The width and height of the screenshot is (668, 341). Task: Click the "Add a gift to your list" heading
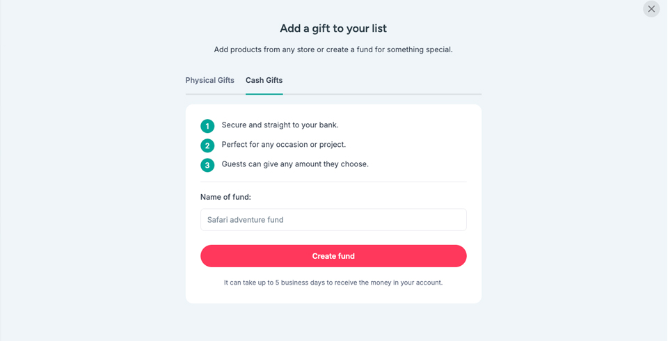333,29
